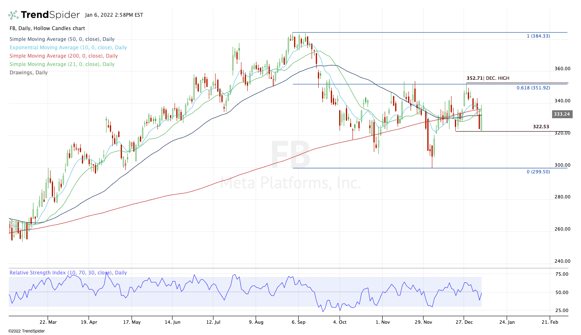Click the 75.00 RSI axis label

[562, 274]
